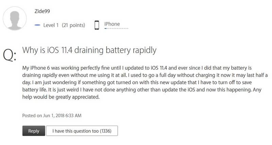Click the blue level badge dash icon
This screenshot has height=145, width=272.
point(37,25)
